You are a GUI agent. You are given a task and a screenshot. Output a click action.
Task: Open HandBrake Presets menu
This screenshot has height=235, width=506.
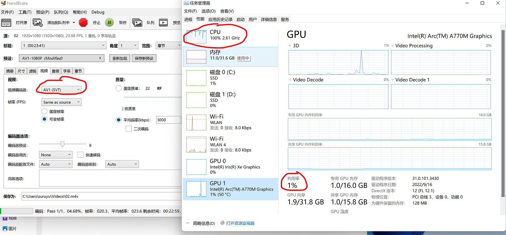(x=43, y=12)
